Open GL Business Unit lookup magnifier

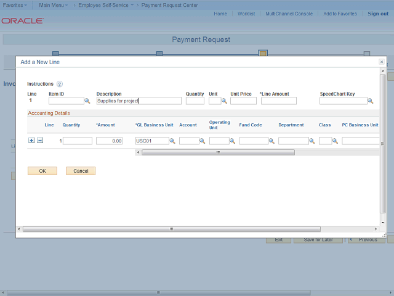pyautogui.click(x=172, y=141)
